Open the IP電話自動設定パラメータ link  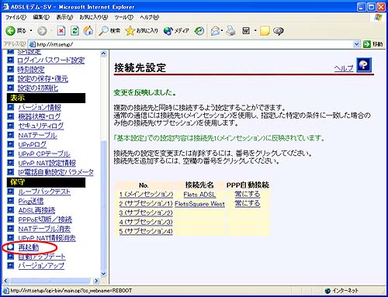click(x=56, y=172)
